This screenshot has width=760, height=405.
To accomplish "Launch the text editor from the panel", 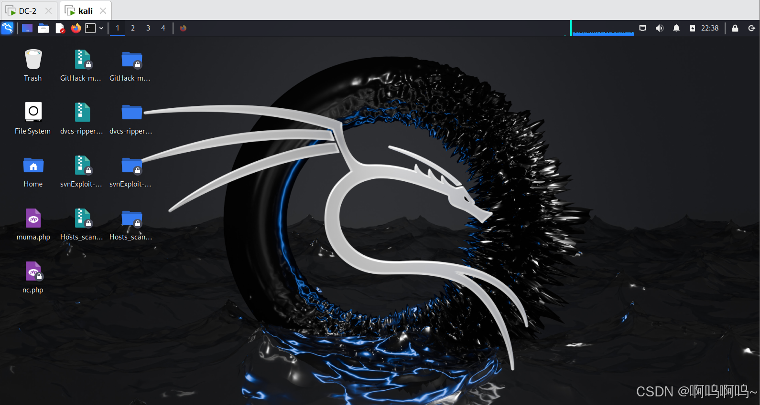I will 60,28.
